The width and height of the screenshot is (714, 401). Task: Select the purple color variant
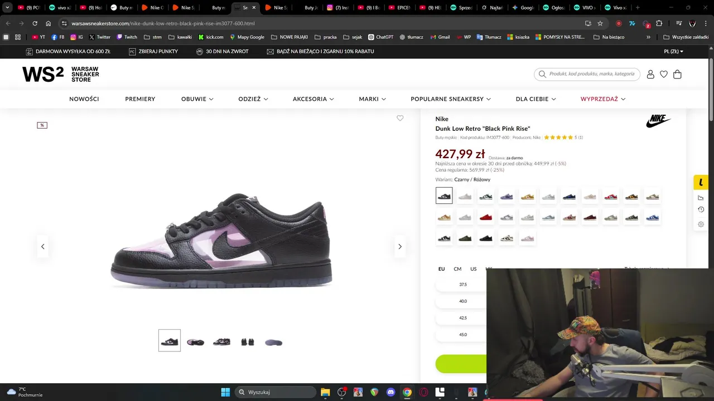click(x=506, y=196)
